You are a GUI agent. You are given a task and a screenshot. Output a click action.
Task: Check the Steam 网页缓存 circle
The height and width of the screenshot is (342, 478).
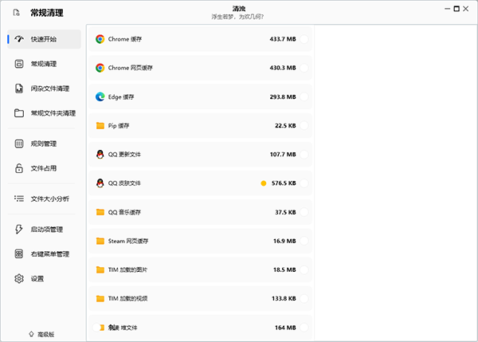[x=304, y=241]
